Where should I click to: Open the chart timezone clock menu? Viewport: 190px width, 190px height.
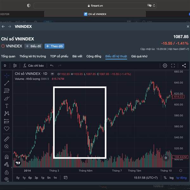tap(146, 178)
